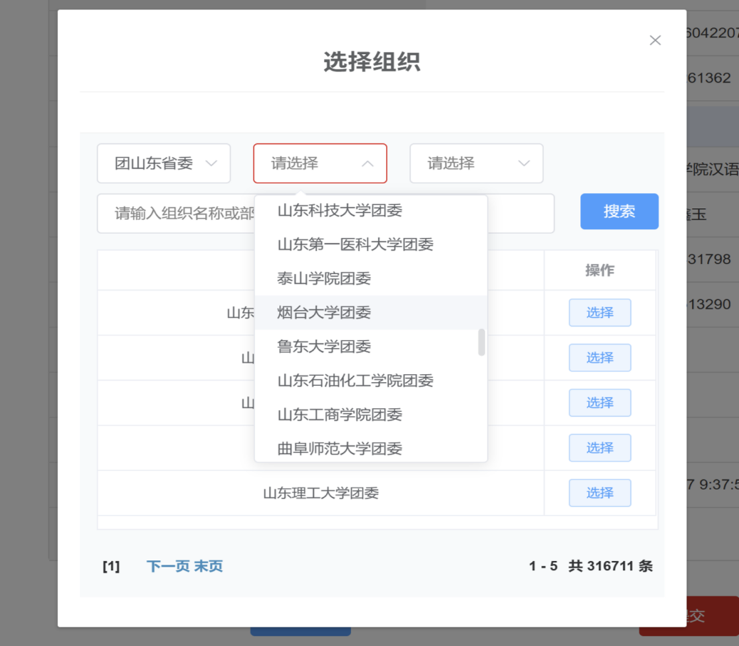The height and width of the screenshot is (646, 739).
Task: Pick 泰山学院团委 in dropdown list
Action: [x=324, y=279]
